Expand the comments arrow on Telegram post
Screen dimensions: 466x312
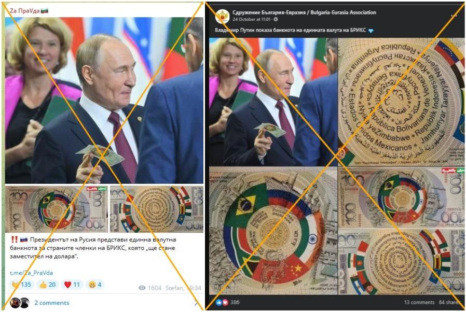click(x=196, y=303)
